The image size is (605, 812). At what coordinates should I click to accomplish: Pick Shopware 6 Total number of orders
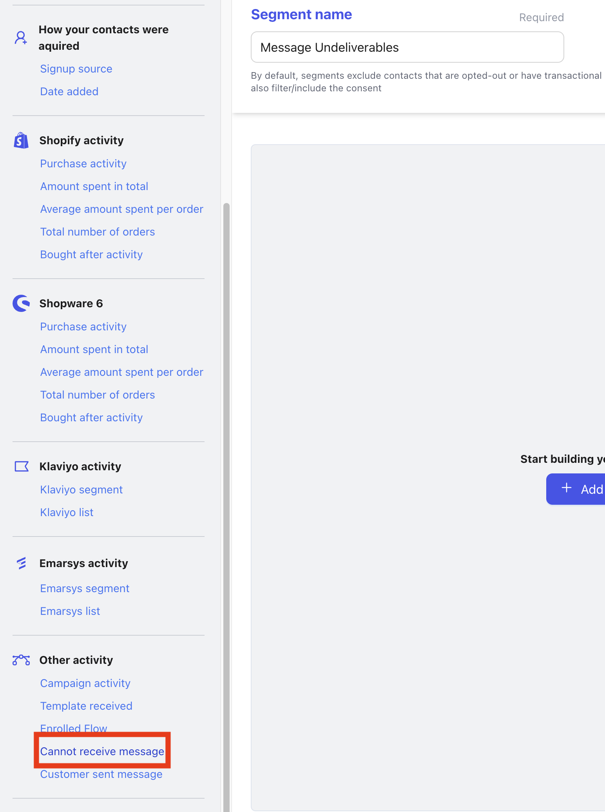(x=97, y=395)
